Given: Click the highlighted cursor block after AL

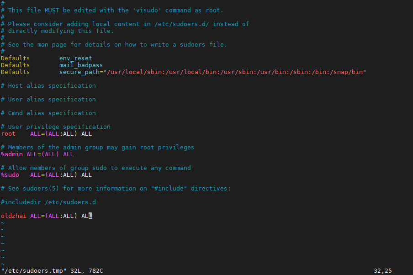Looking at the screenshot, I should pos(90,216).
